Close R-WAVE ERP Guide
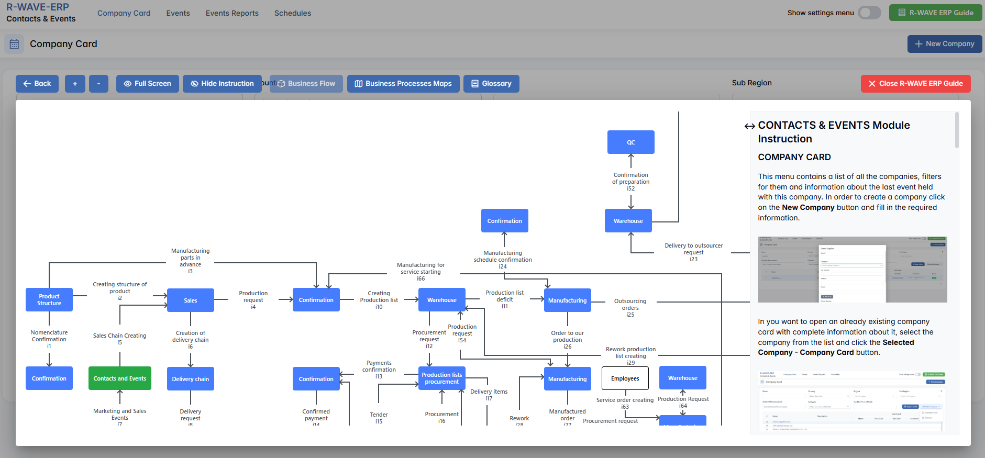Screen dimensions: 985x458 click(915, 84)
